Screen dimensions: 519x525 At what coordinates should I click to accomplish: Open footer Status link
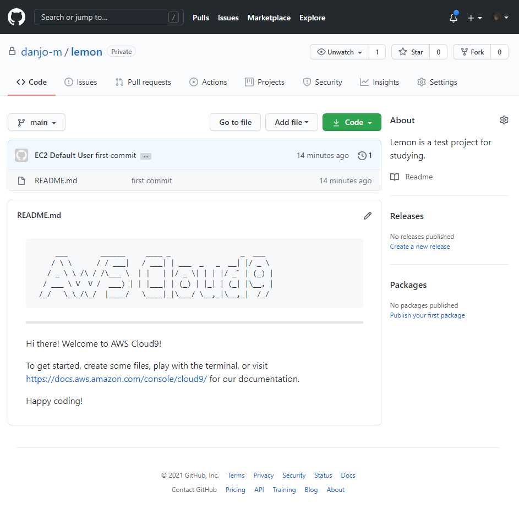click(323, 475)
